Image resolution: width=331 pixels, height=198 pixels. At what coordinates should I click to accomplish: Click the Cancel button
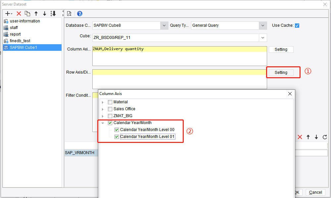coord(315,192)
